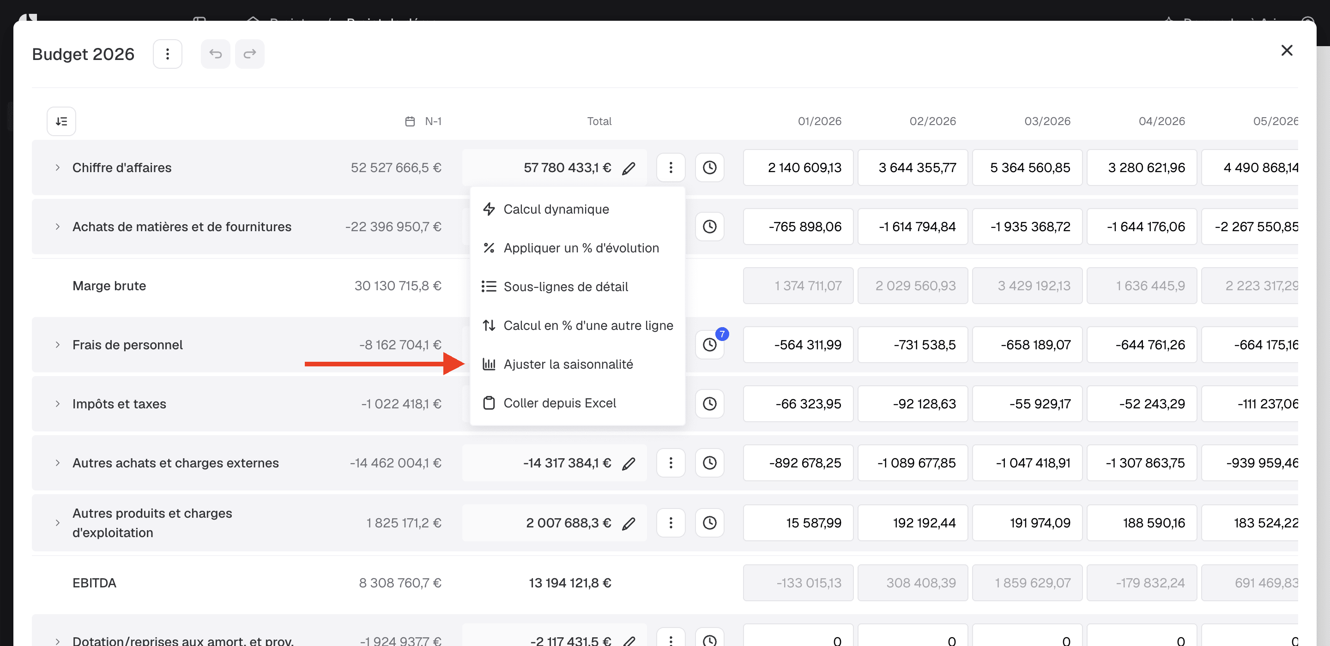Undo the last budget change
The width and height of the screenshot is (1330, 646).
pos(215,54)
